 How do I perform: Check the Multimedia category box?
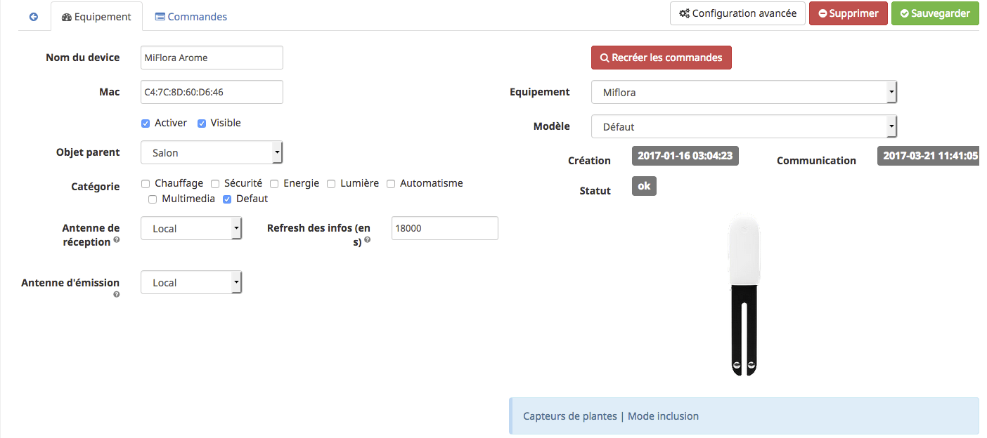click(x=153, y=199)
